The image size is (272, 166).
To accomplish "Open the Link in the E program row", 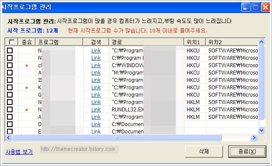I will (96, 131).
